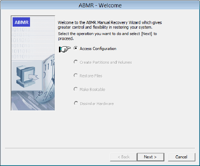
Task: Click the Cancel button
Action: [x=182, y=157]
